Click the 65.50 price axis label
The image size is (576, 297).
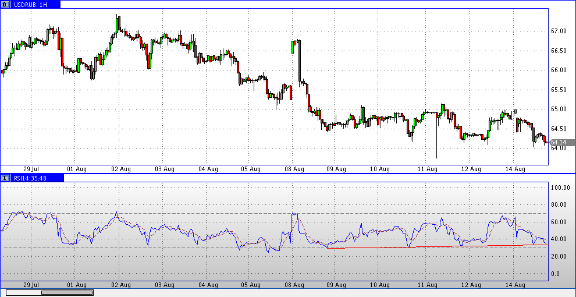coord(559,89)
